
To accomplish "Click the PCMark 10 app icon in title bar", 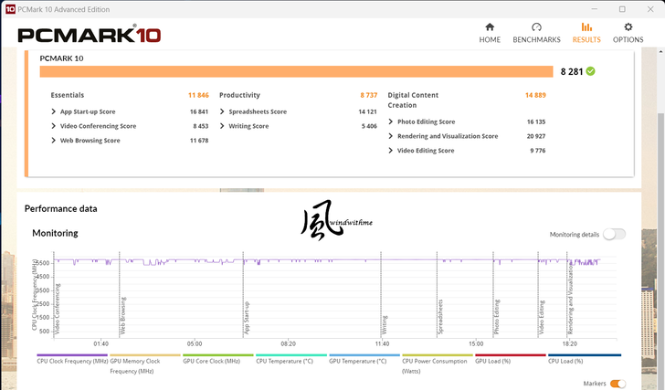I will [9, 9].
